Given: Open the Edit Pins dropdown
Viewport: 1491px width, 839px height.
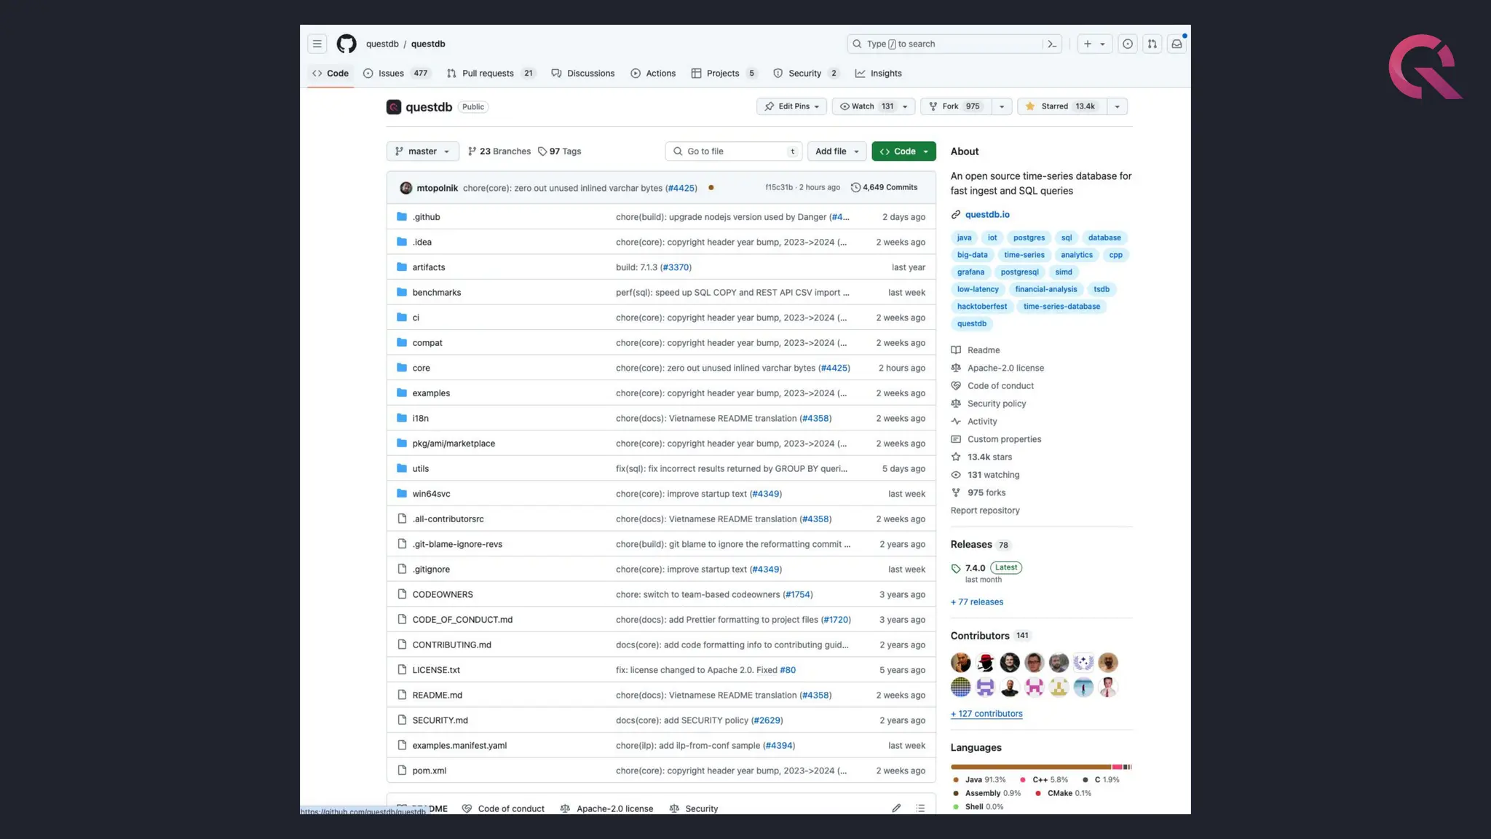Looking at the screenshot, I should coord(791,106).
